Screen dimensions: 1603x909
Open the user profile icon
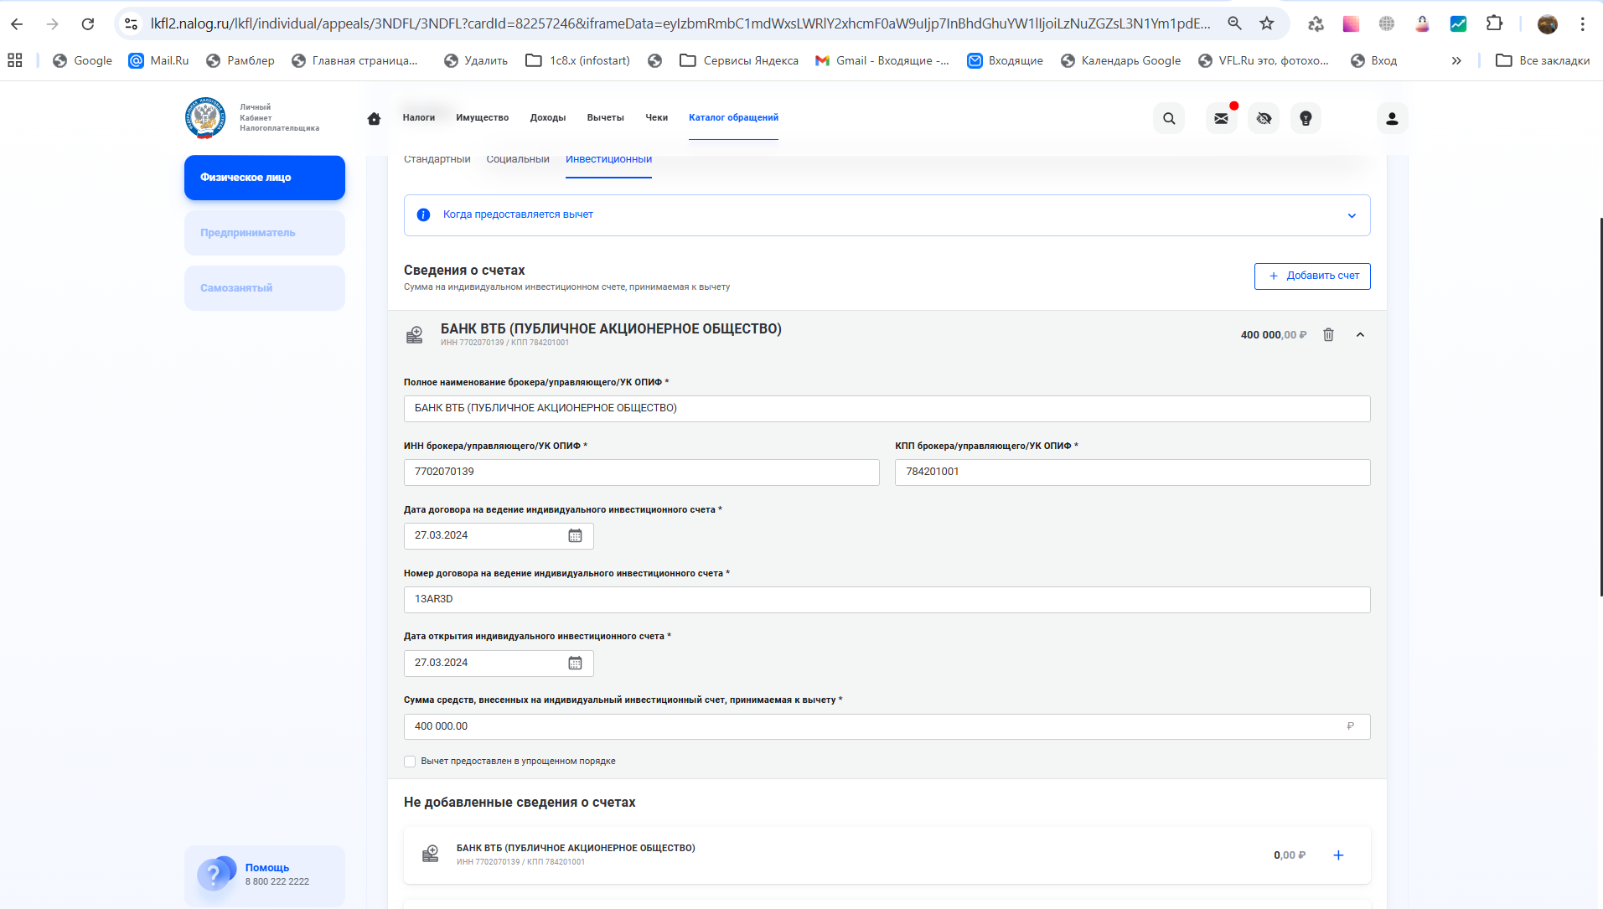1392,118
